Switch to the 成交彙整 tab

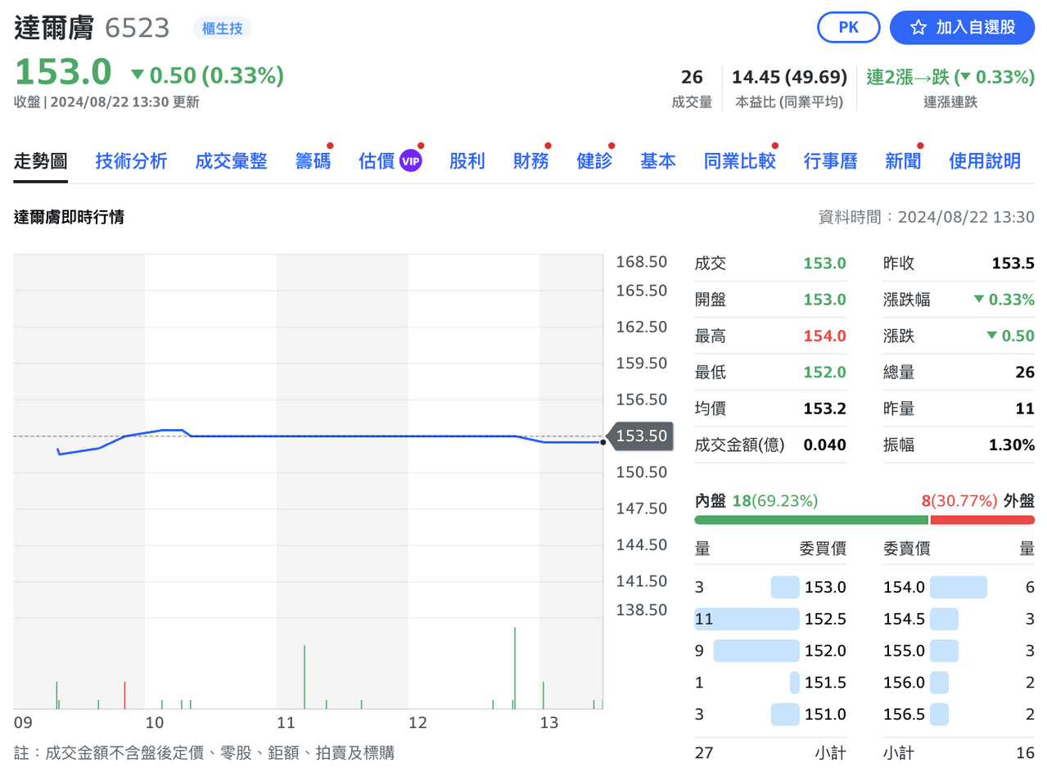231,161
